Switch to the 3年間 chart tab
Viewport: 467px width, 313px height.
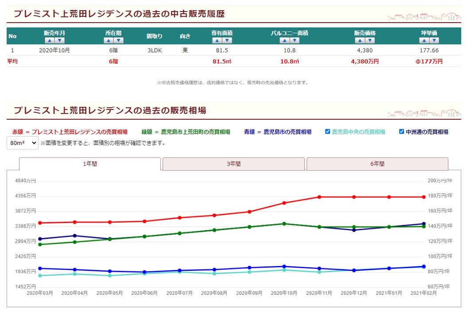[234, 164]
